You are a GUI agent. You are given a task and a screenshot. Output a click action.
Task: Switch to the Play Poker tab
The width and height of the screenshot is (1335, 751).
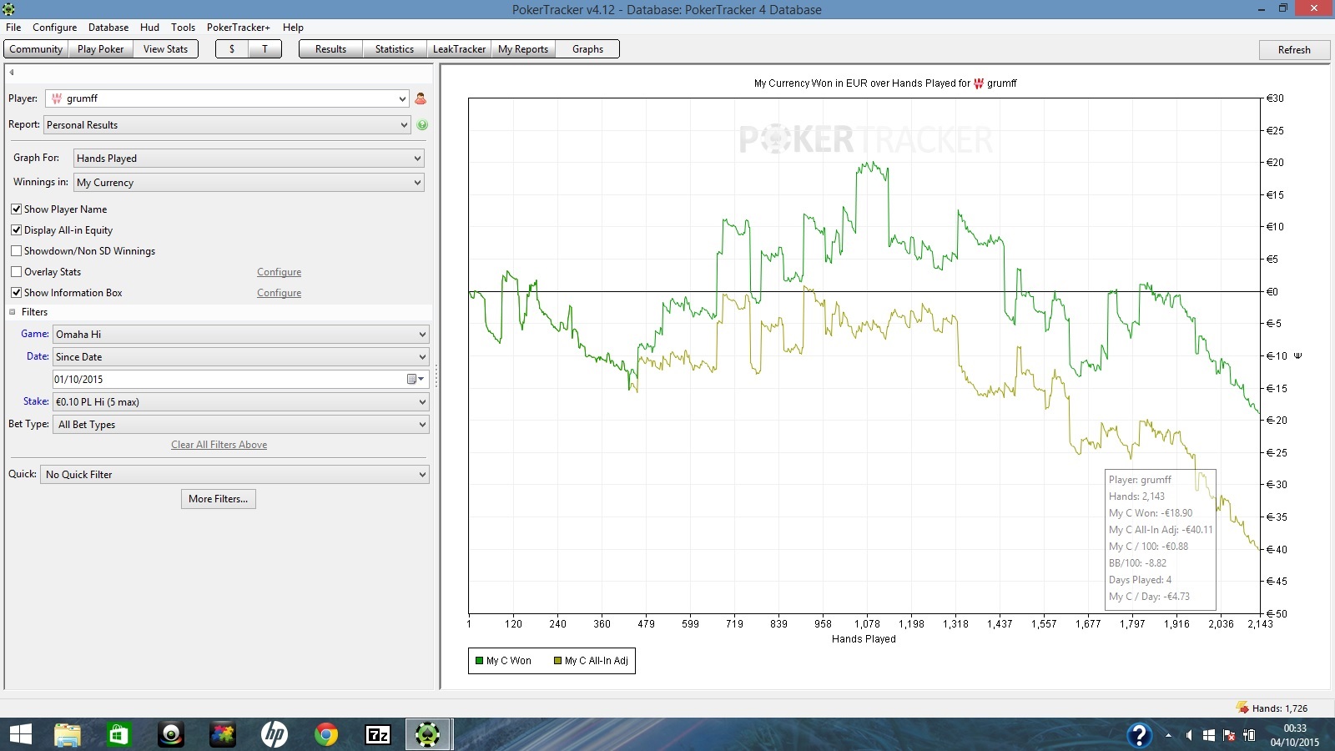[100, 49]
